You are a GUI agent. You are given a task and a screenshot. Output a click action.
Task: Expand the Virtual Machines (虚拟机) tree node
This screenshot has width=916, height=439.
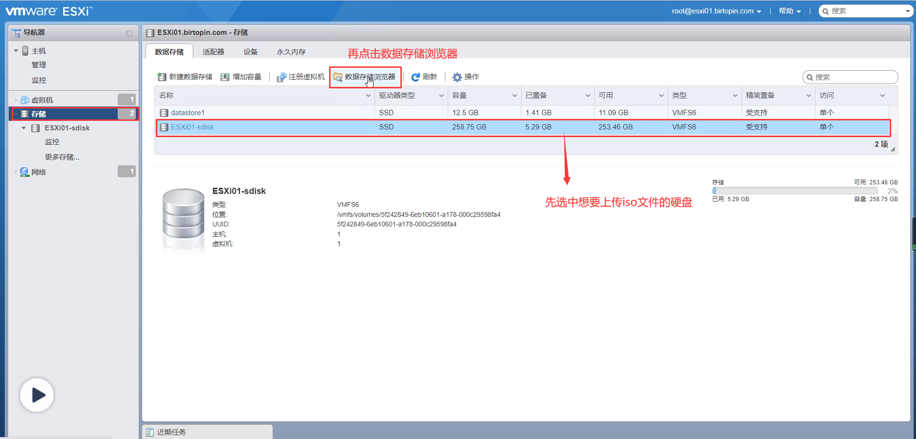[16, 100]
